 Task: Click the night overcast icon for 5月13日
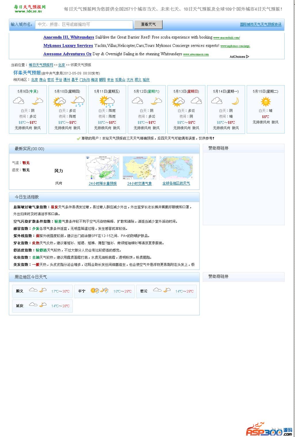point(196,101)
